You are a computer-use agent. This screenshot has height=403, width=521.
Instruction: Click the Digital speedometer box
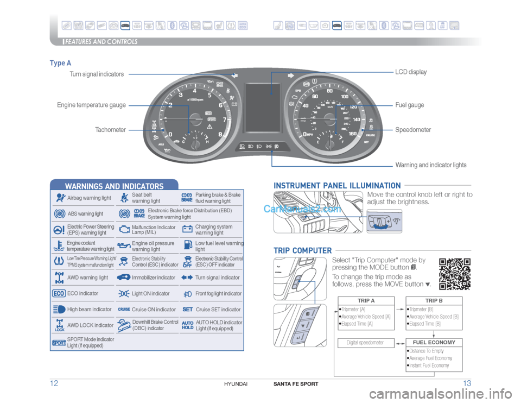[366, 343]
